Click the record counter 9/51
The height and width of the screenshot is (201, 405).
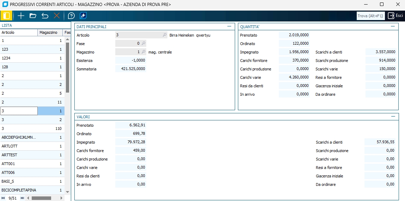pos(13,198)
